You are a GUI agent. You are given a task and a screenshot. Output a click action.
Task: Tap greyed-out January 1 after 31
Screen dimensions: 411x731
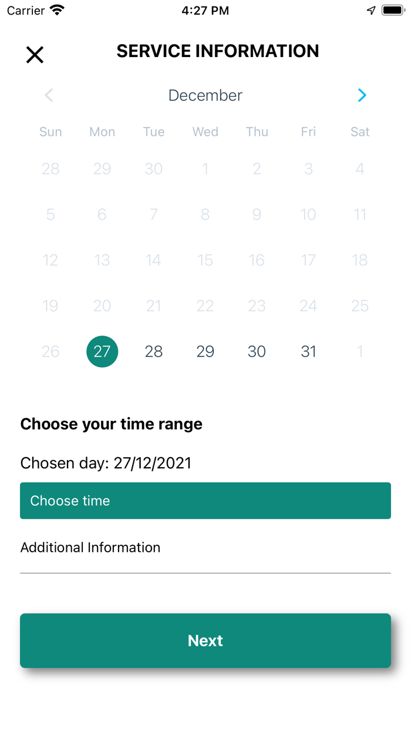coord(360,351)
